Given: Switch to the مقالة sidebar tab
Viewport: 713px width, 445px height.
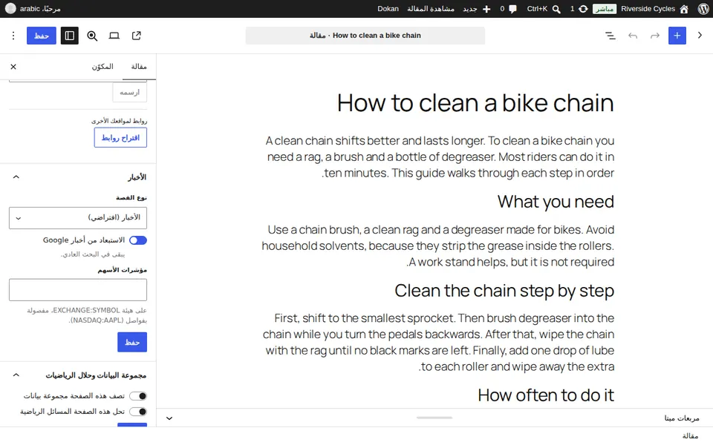Looking at the screenshot, I should coord(139,67).
